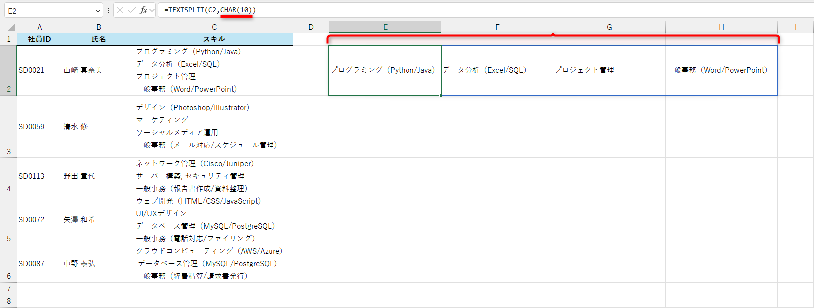
Task: Select skills cell starting with デザイン (Photoshop/Illustrator)
Action: (214, 127)
